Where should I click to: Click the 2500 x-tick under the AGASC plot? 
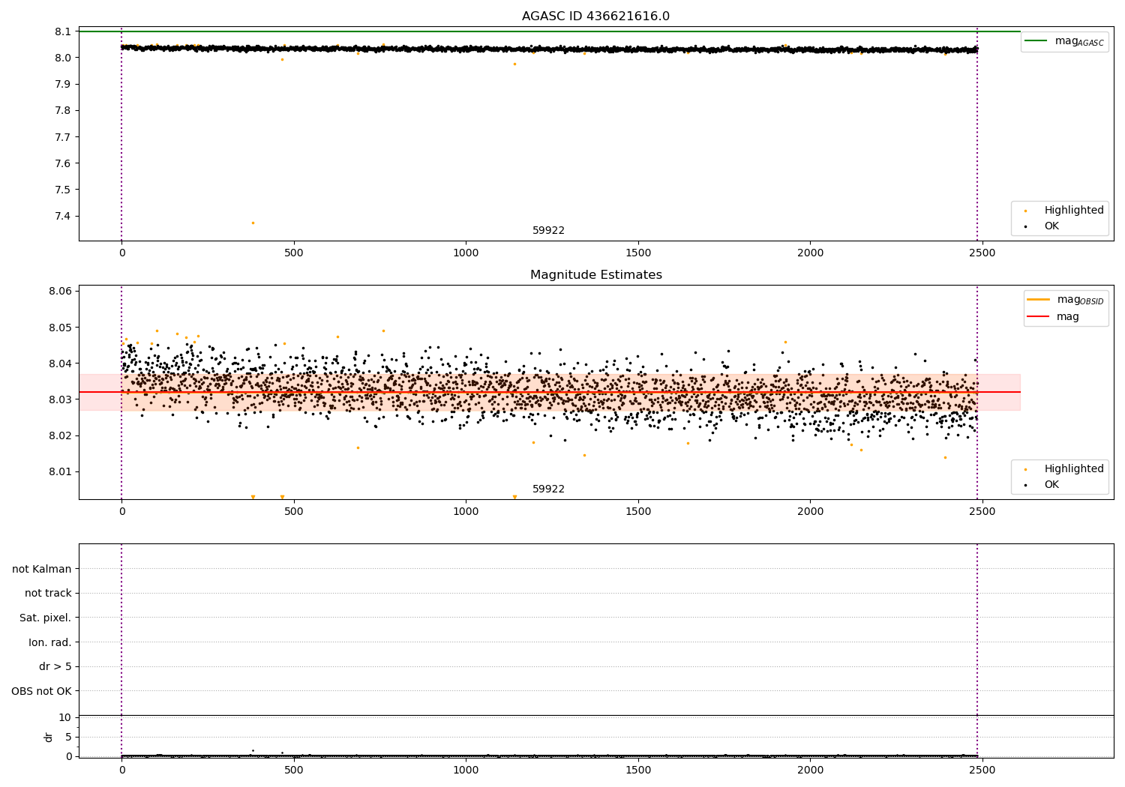[x=982, y=253]
